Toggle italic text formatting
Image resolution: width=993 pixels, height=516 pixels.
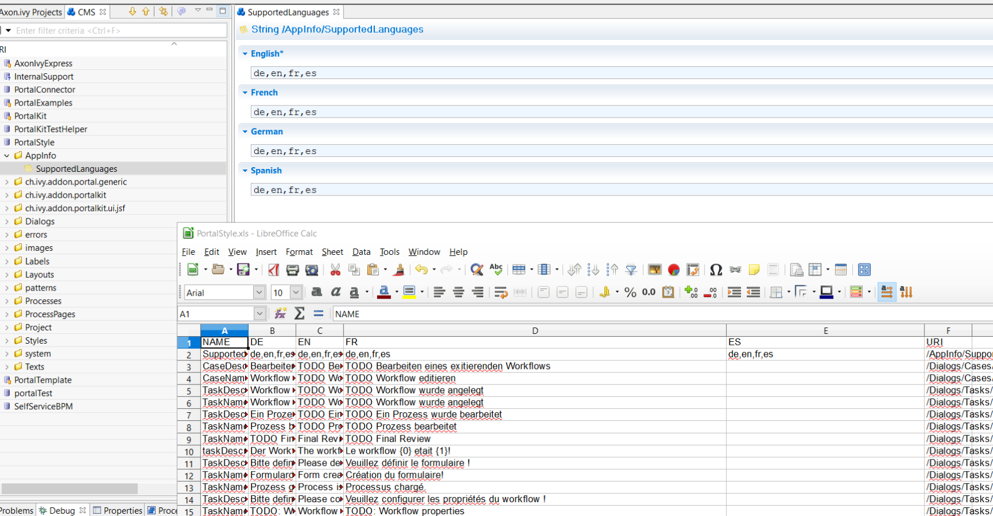tap(336, 292)
